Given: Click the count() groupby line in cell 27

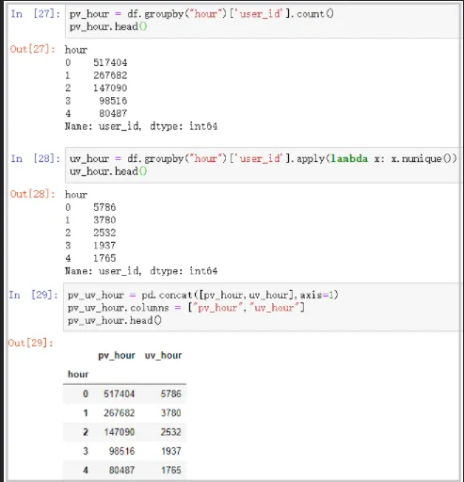Looking at the screenshot, I should coord(201,14).
